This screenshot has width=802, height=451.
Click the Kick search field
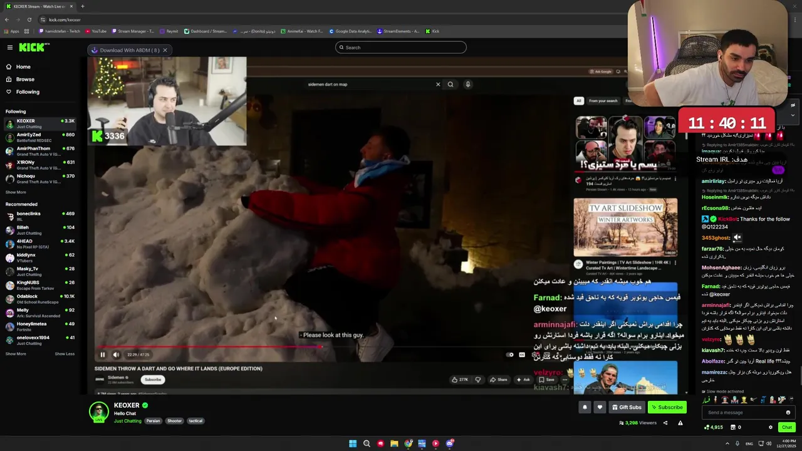(401, 48)
